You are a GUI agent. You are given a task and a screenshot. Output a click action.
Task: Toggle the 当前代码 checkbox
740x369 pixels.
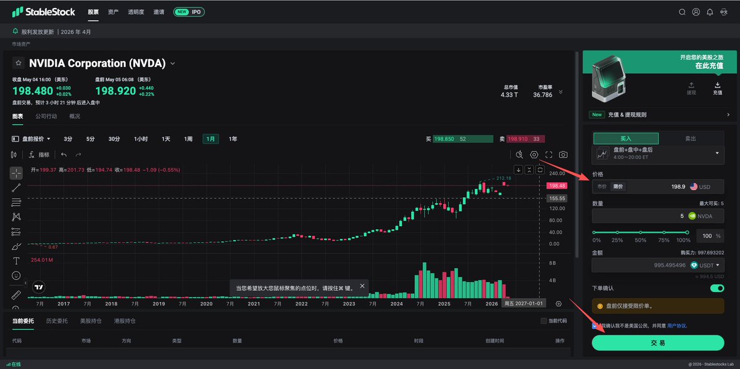click(543, 321)
